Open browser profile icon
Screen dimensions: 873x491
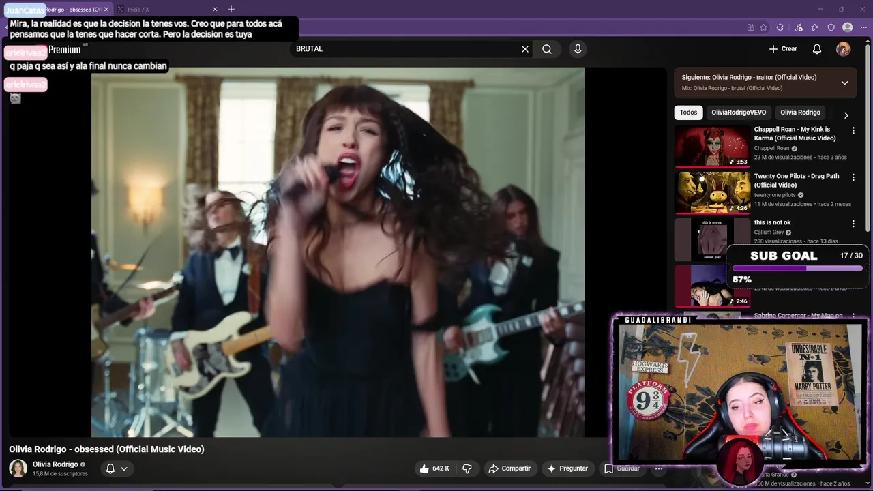click(x=848, y=27)
